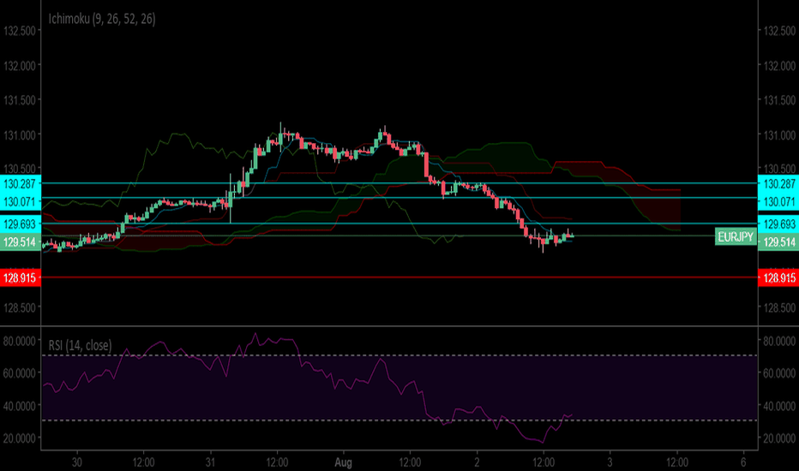Screen dimensions: 799x471
Task: Click the 12:00 label between 3 and 6
Action: [677, 462]
